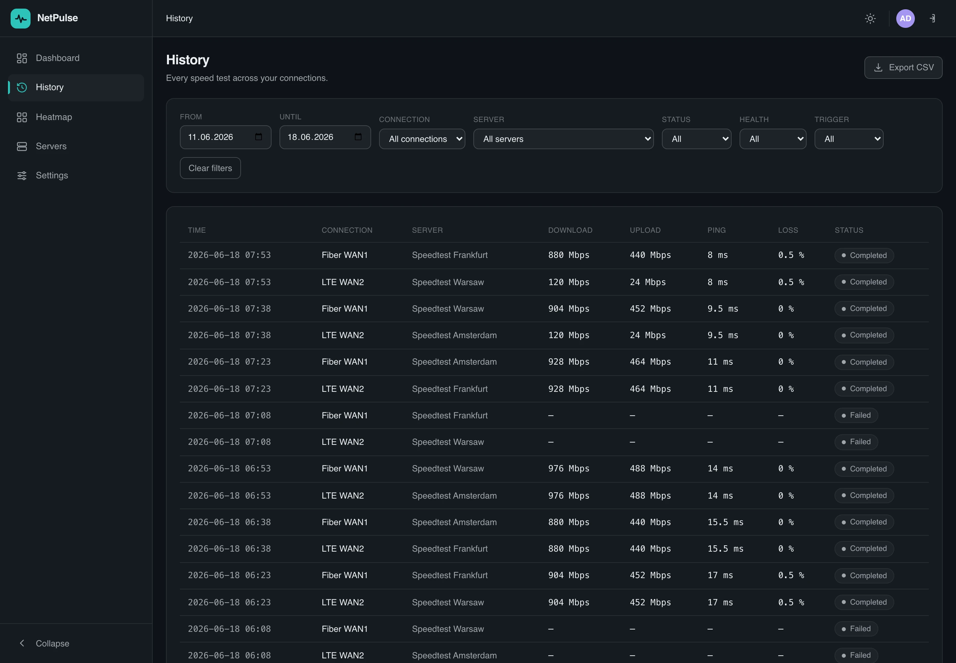Click the History clock icon
956x663 pixels.
click(22, 87)
